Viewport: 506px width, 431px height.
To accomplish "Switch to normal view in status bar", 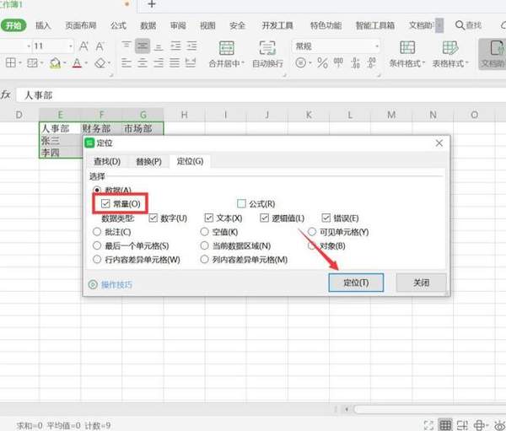I will 445,425.
